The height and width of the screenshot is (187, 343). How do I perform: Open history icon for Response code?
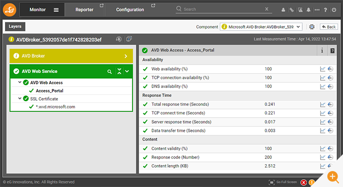tap(330, 157)
